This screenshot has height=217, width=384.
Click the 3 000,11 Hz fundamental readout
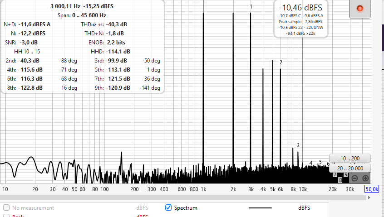[82, 6]
